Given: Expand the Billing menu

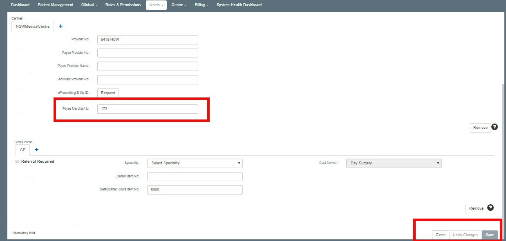Looking at the screenshot, I should point(201,4).
